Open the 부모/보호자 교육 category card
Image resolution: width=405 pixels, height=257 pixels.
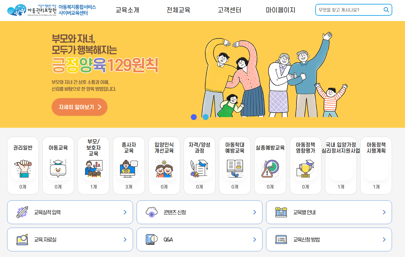coord(93,165)
